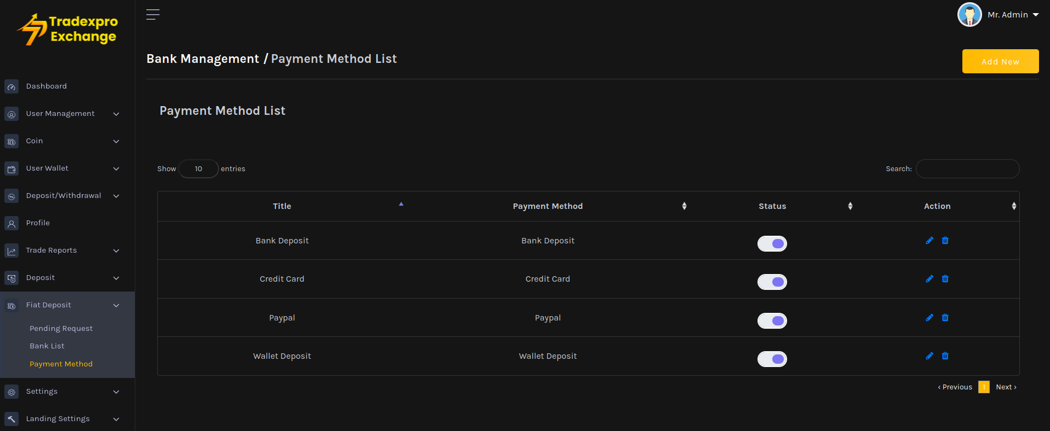Turn off Wallet Deposit status toggle
Screen dimensions: 1050x431
tap(772, 359)
